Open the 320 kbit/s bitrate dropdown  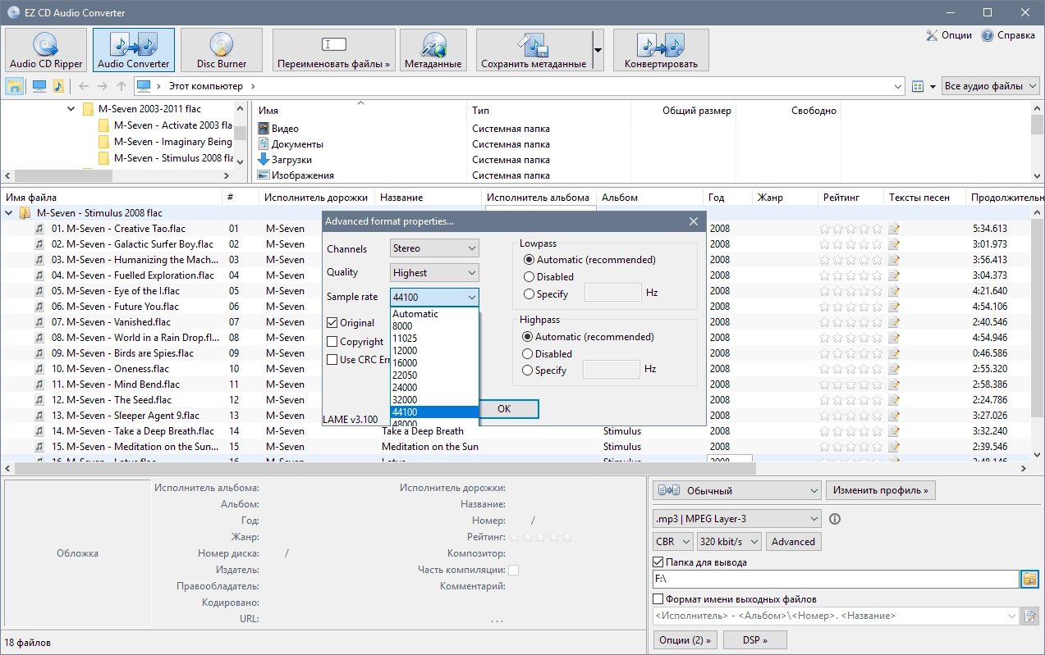729,542
